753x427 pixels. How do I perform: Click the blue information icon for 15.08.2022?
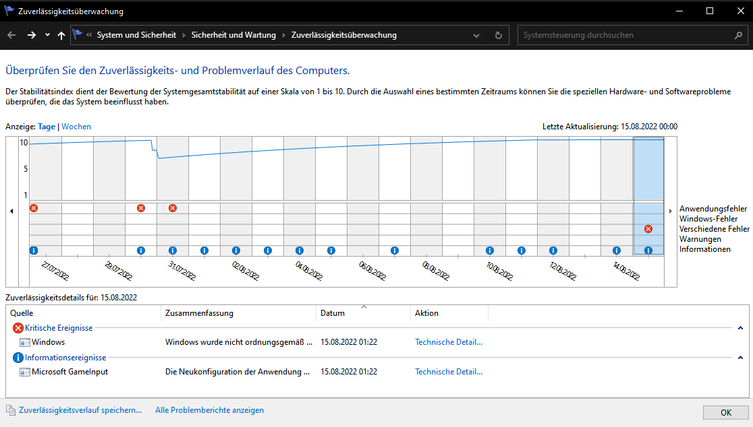pos(648,250)
